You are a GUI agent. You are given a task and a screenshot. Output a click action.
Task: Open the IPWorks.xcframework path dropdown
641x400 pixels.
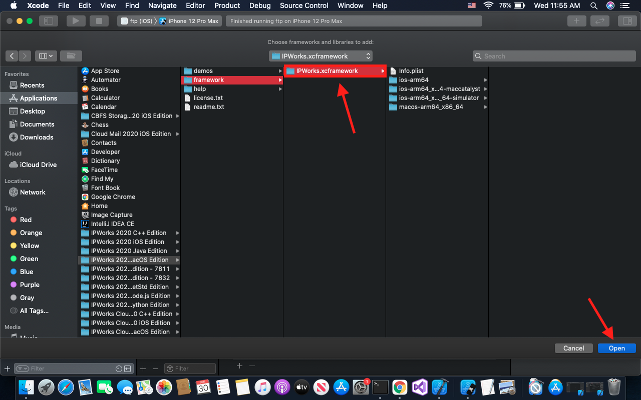tap(320, 56)
